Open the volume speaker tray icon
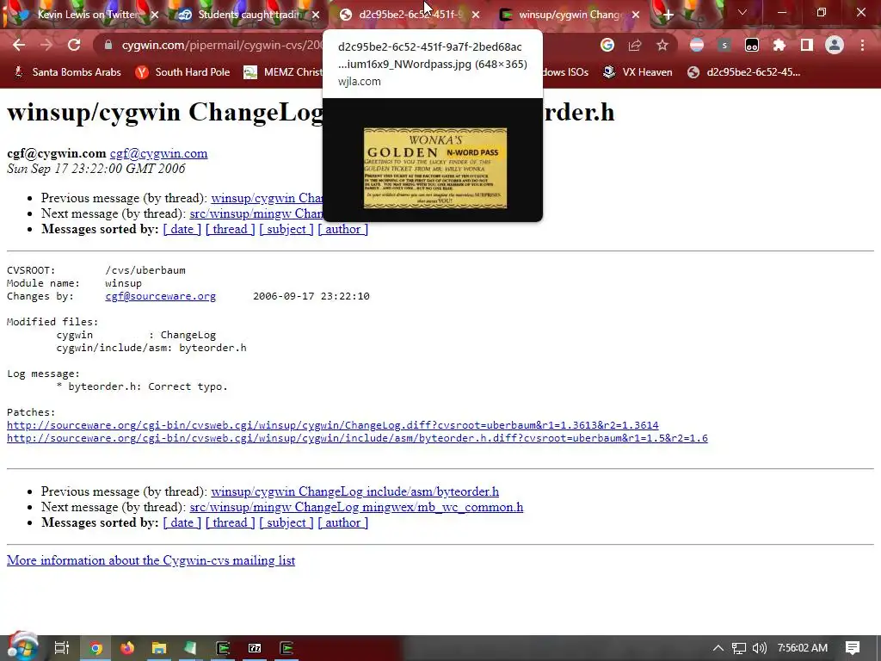This screenshot has width=881, height=661. [759, 648]
